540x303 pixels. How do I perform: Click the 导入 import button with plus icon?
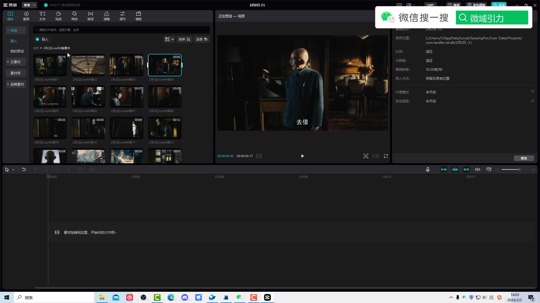click(42, 39)
